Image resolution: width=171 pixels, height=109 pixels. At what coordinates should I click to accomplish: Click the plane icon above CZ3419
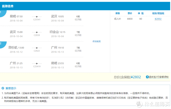(37, 64)
